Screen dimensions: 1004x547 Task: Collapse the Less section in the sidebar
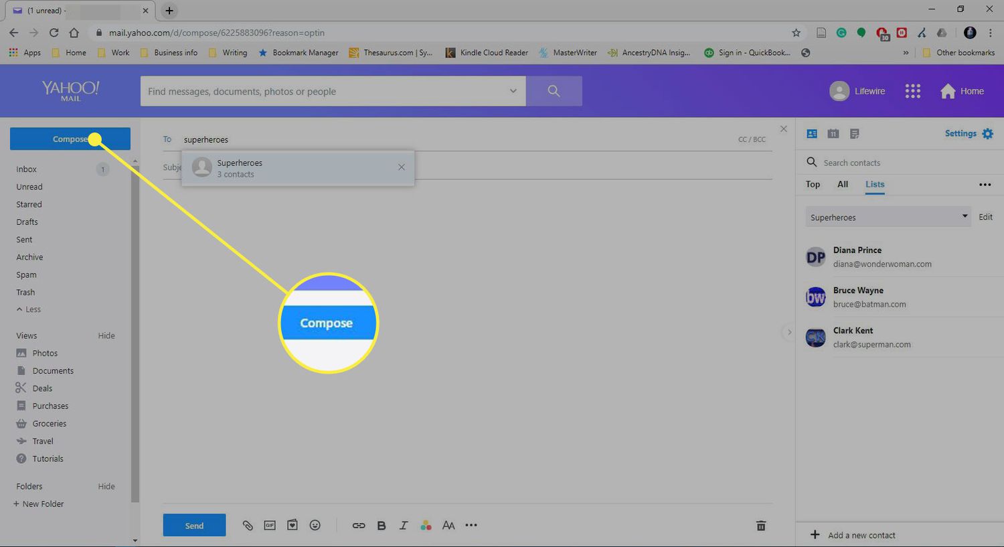[x=28, y=309]
